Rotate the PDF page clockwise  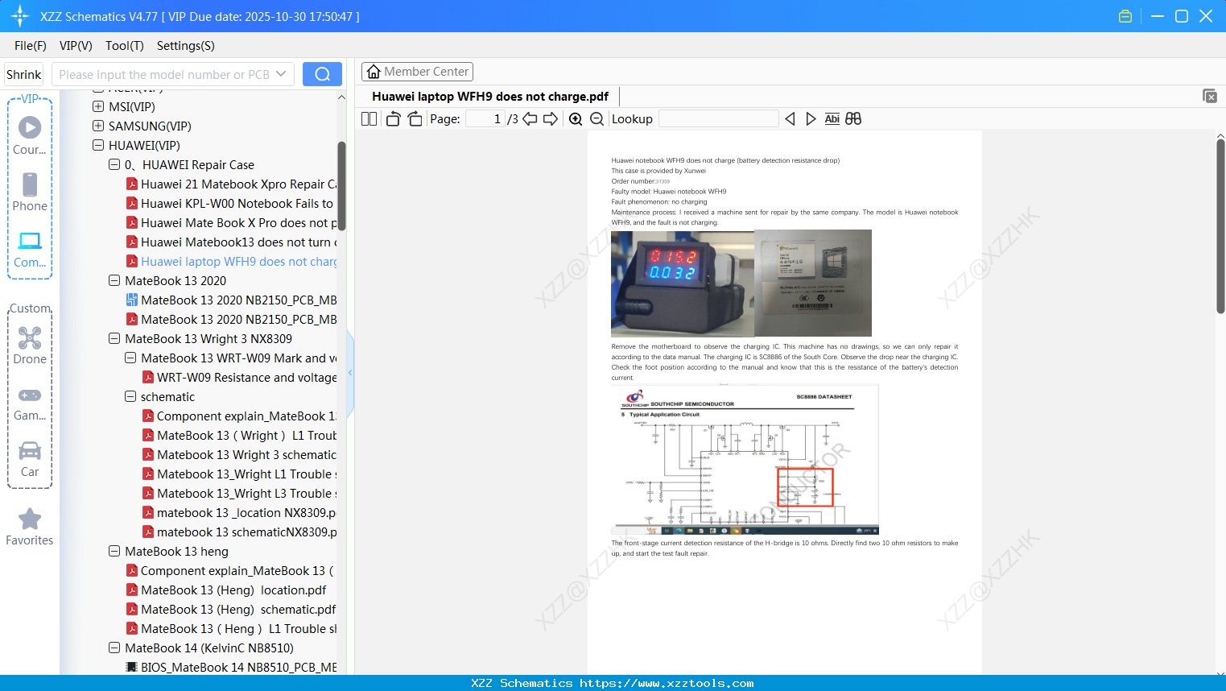coord(415,119)
